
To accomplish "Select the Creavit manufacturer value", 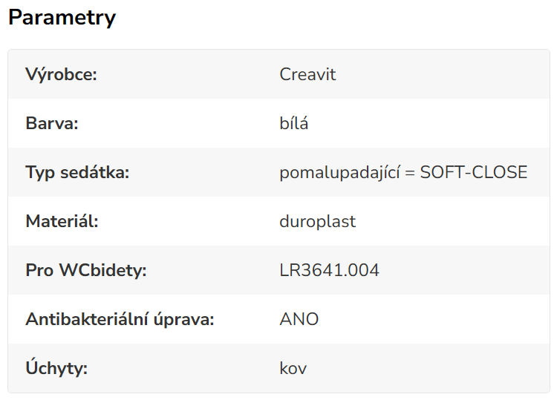I will (307, 74).
